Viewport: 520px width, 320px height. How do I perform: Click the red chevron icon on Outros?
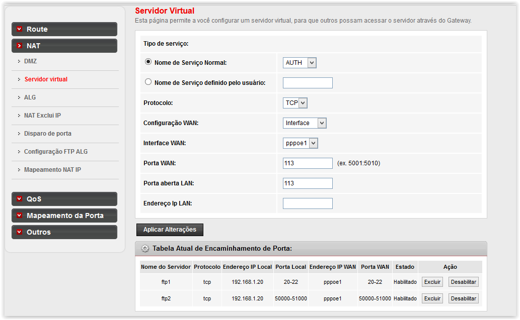[20, 232]
